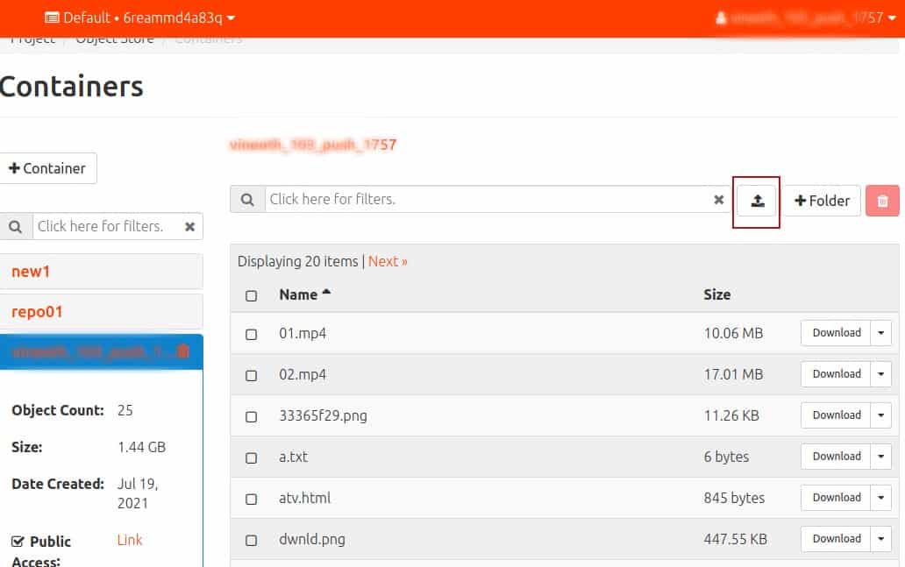The width and height of the screenshot is (905, 567).
Task: Delete the selected container via trash icon
Action: (182, 351)
